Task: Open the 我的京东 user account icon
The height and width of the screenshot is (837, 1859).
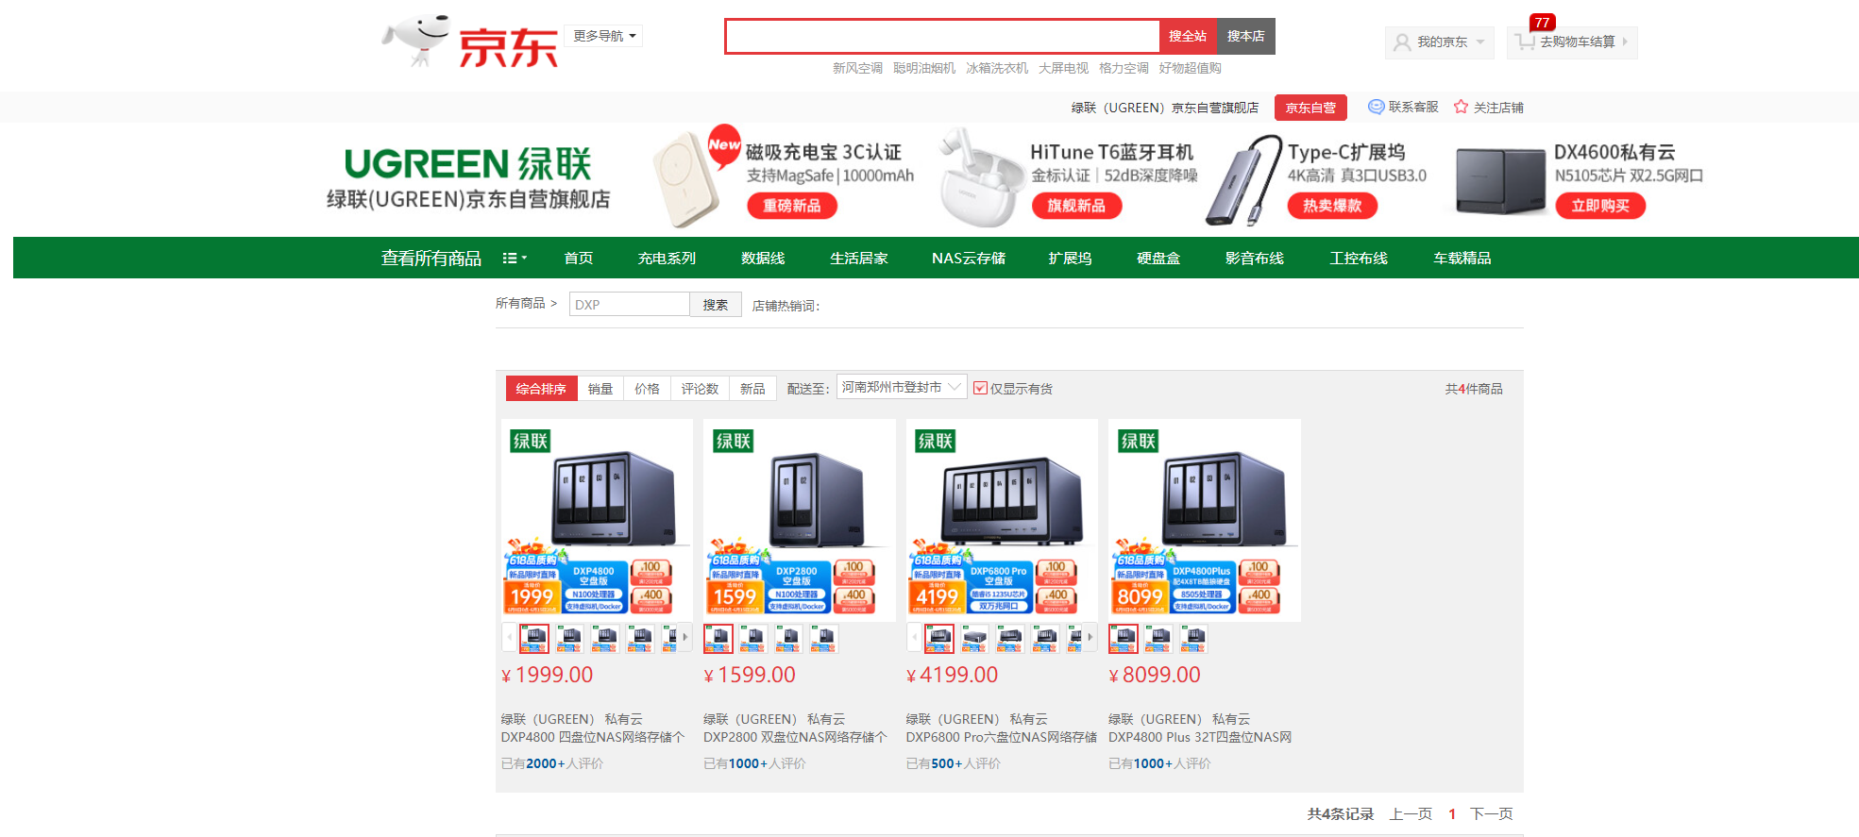Action: click(1402, 42)
